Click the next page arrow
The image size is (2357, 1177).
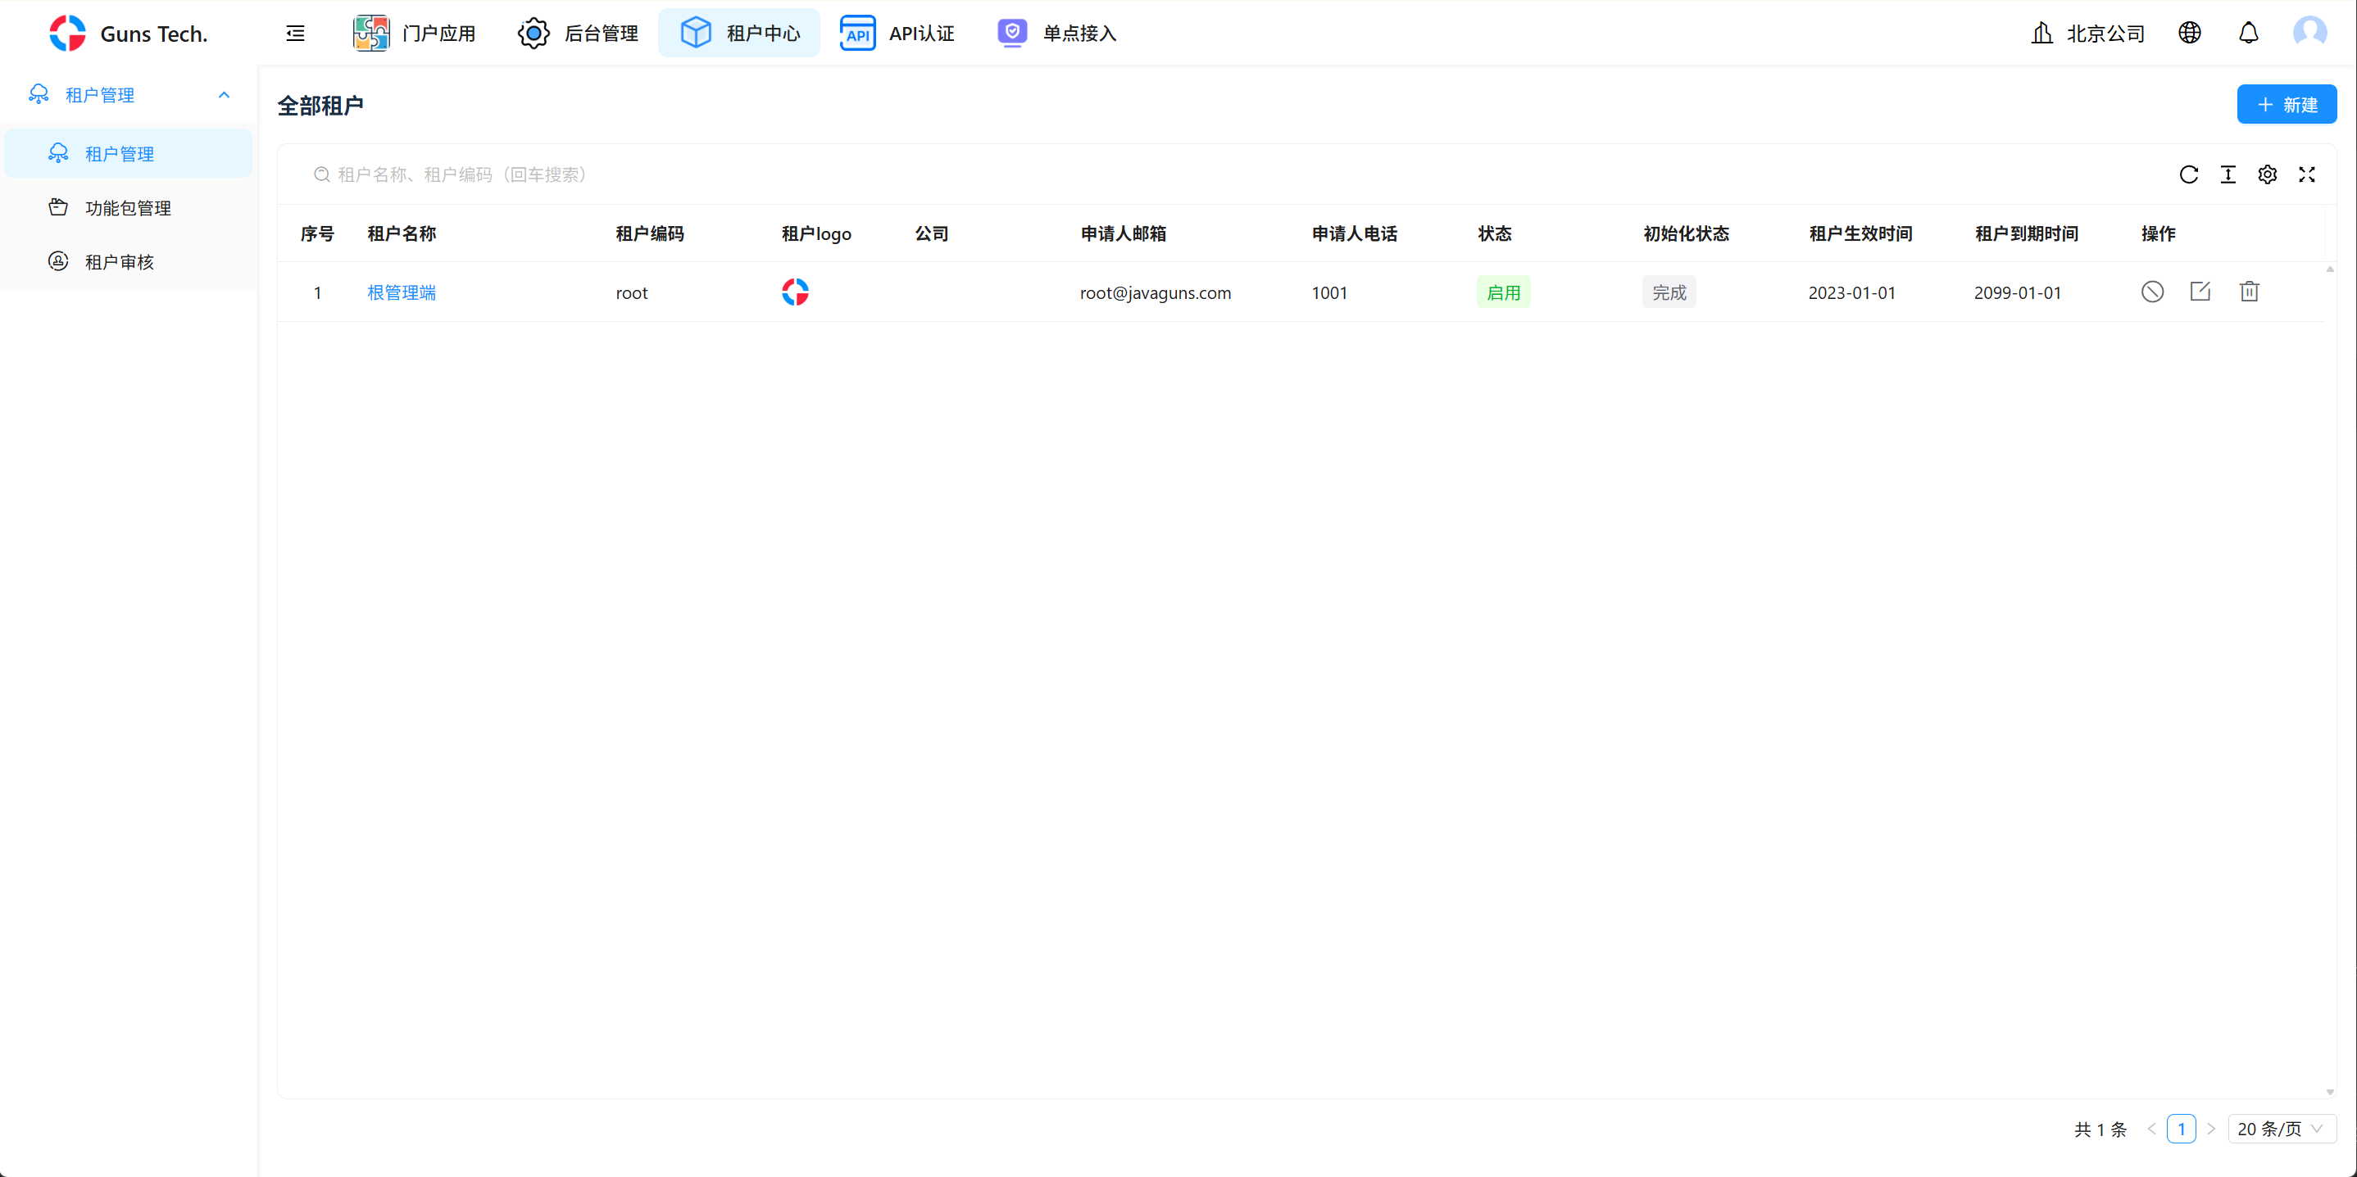click(2210, 1129)
